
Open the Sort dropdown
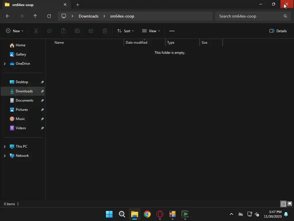click(125, 31)
